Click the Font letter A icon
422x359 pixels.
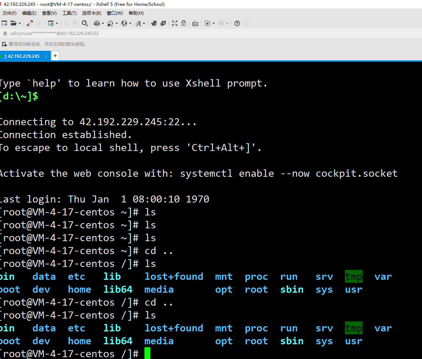point(138,24)
